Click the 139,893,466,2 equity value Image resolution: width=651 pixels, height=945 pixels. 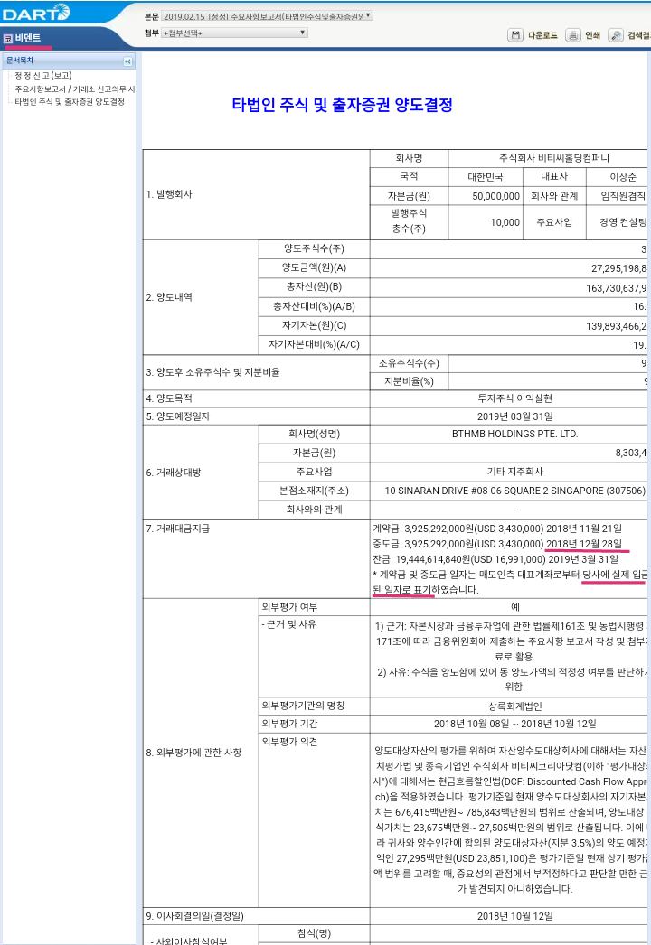[x=616, y=326]
